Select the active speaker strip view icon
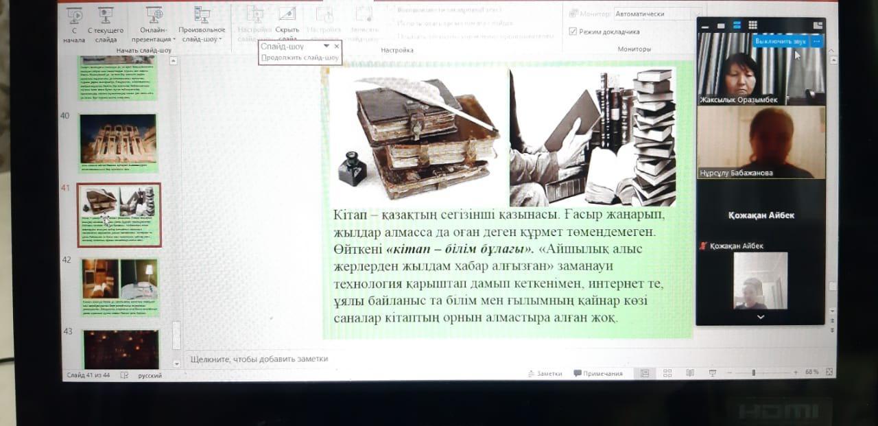 pos(737,25)
